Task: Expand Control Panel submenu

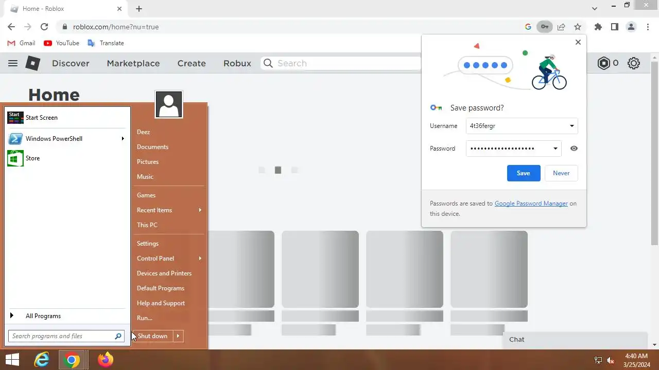Action: coord(200,258)
